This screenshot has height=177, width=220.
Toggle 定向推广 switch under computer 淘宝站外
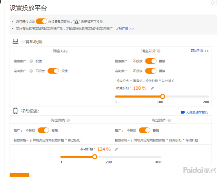coord(151,71)
